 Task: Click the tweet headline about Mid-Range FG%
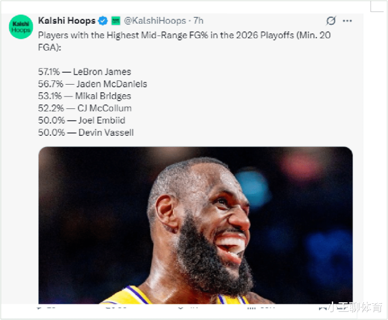(185, 41)
